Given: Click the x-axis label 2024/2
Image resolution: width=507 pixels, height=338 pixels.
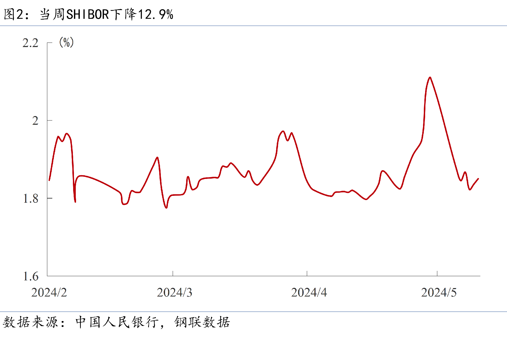Looking at the screenshot, I should (49, 292).
